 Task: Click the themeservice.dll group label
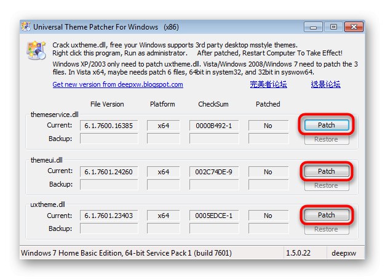tap(55, 115)
